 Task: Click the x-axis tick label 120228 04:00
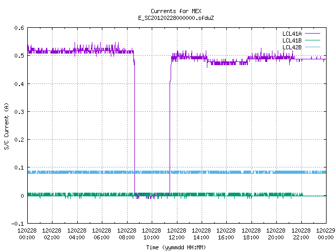coord(77,234)
